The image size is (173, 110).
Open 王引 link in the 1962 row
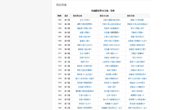coord(81,20)
